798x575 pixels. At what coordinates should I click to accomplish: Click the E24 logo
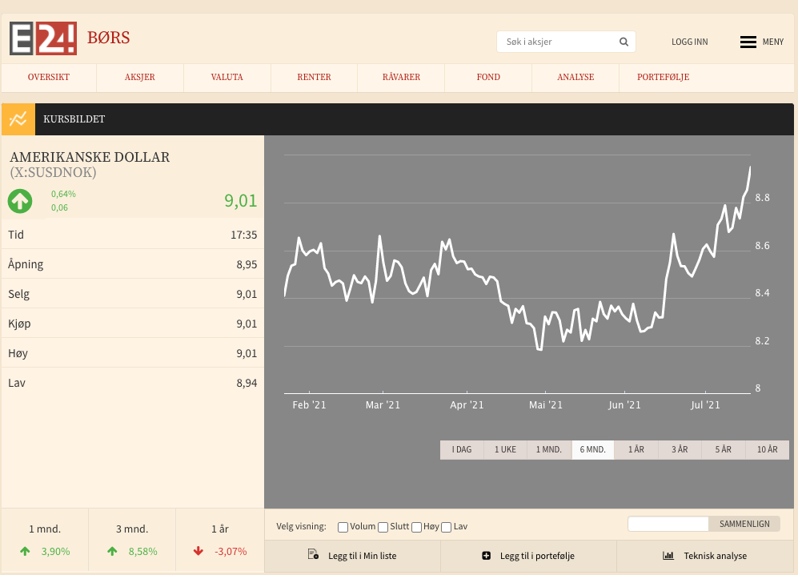point(43,38)
